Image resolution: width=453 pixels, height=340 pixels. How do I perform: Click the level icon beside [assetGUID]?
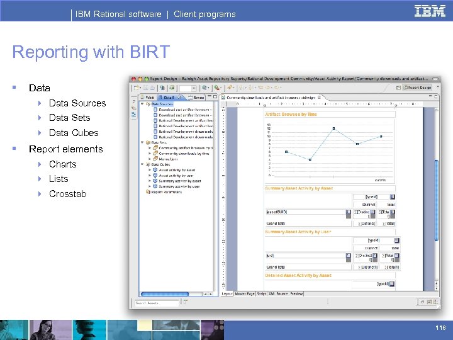[x=348, y=212]
